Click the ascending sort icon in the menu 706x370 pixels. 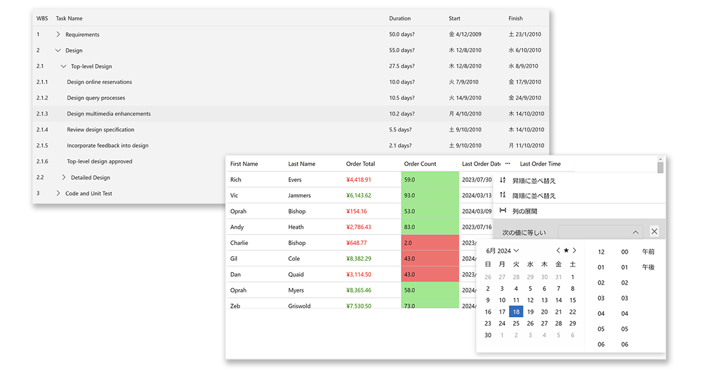click(503, 180)
